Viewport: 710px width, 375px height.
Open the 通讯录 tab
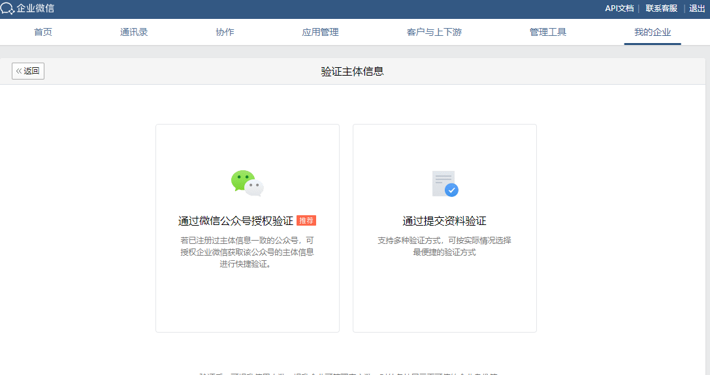134,32
